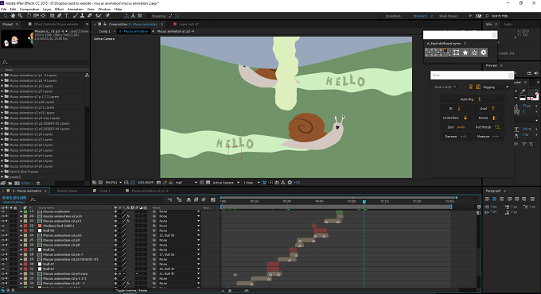Select the Eraser tool
Viewport: 541px width, 294px height.
pos(90,16)
